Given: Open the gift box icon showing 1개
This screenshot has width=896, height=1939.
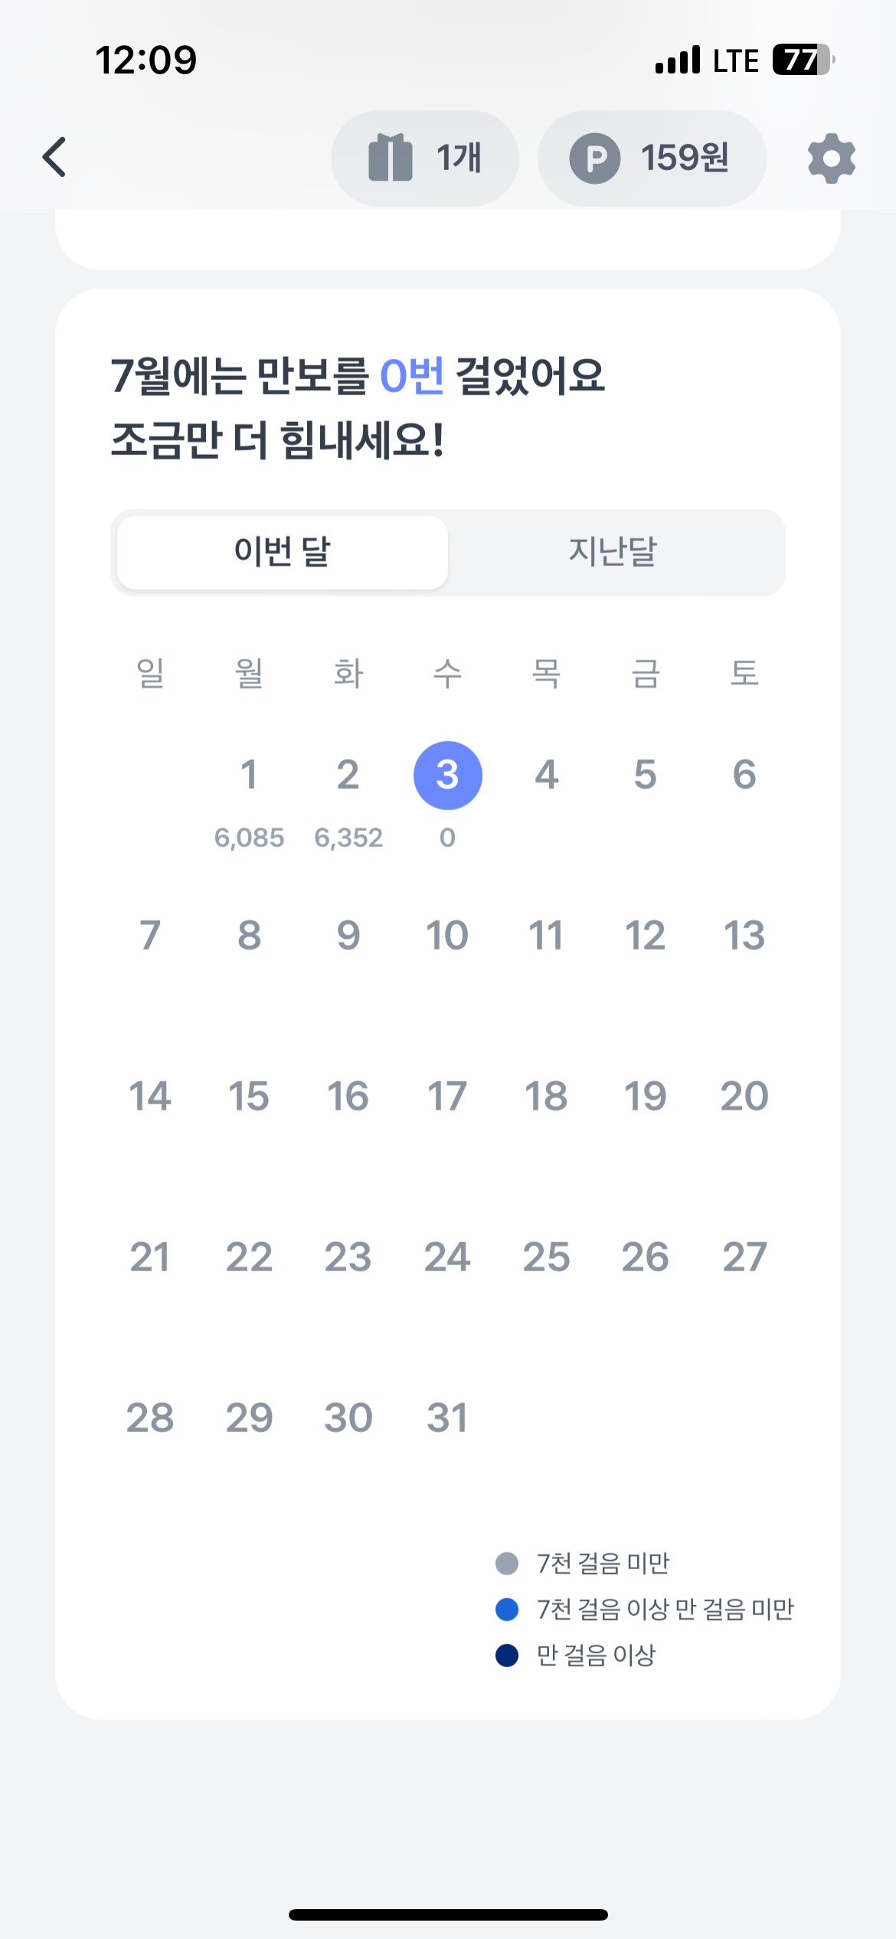Looking at the screenshot, I should [391, 158].
